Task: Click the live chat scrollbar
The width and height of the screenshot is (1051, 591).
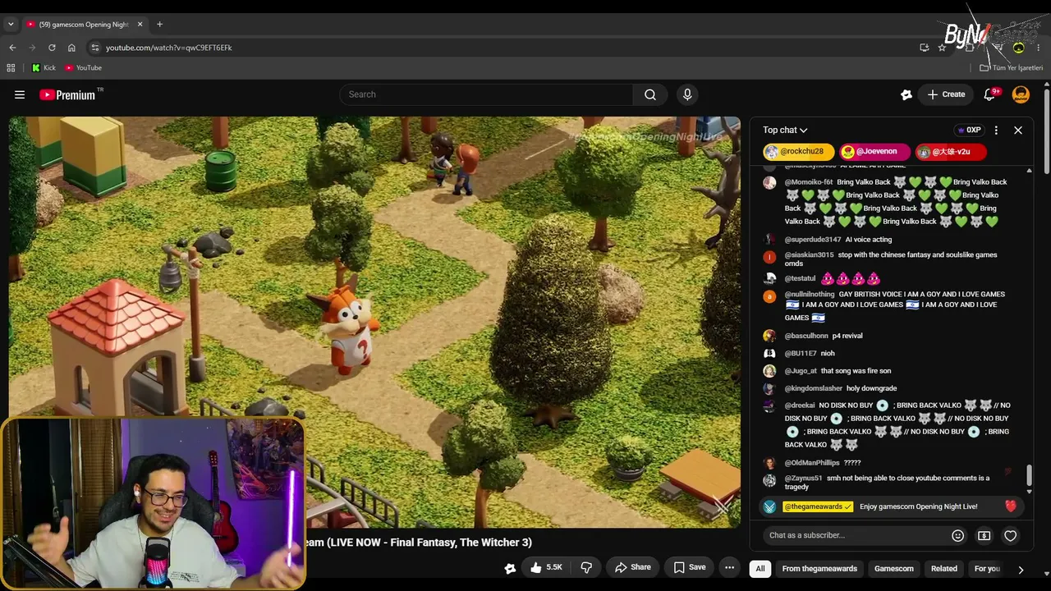Action: click(1029, 476)
